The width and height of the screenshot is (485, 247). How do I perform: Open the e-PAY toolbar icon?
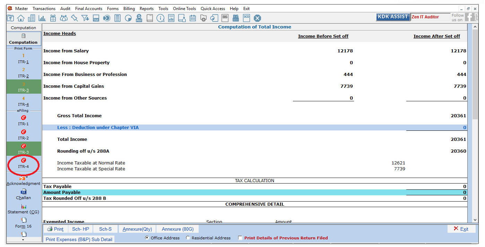point(139,18)
